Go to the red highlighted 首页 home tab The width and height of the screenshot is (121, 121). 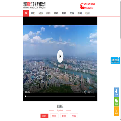(26, 13)
